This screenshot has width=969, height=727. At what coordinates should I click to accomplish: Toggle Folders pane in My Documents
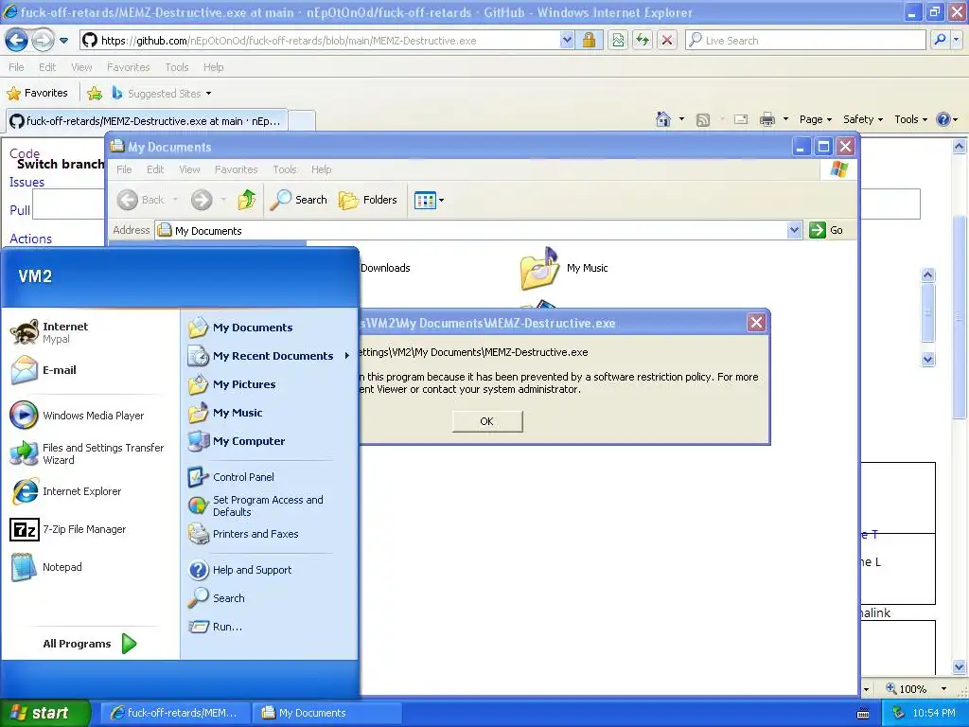(x=368, y=200)
